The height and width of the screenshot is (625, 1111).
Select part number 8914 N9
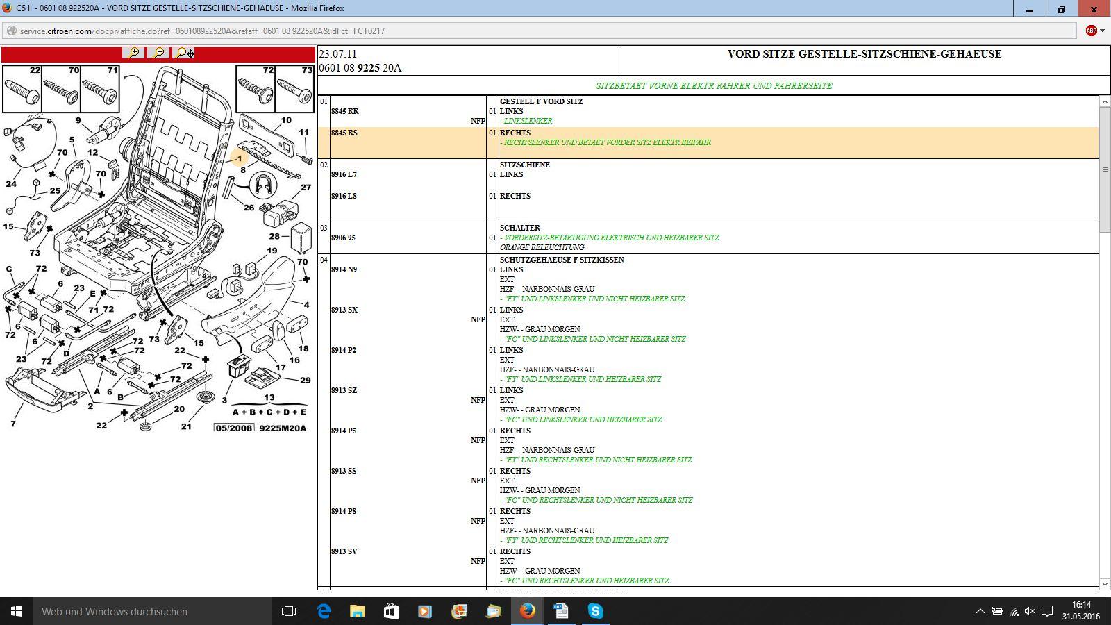[x=344, y=269]
